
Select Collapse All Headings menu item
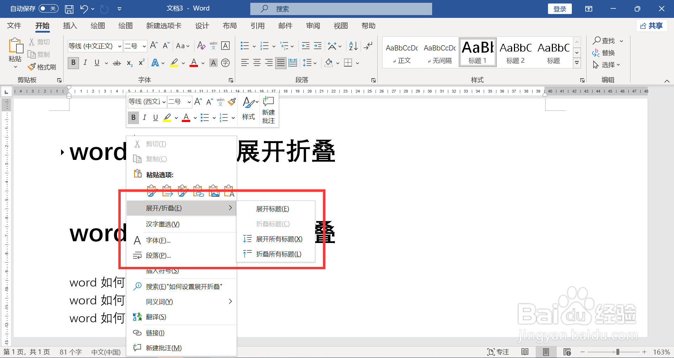(x=276, y=254)
